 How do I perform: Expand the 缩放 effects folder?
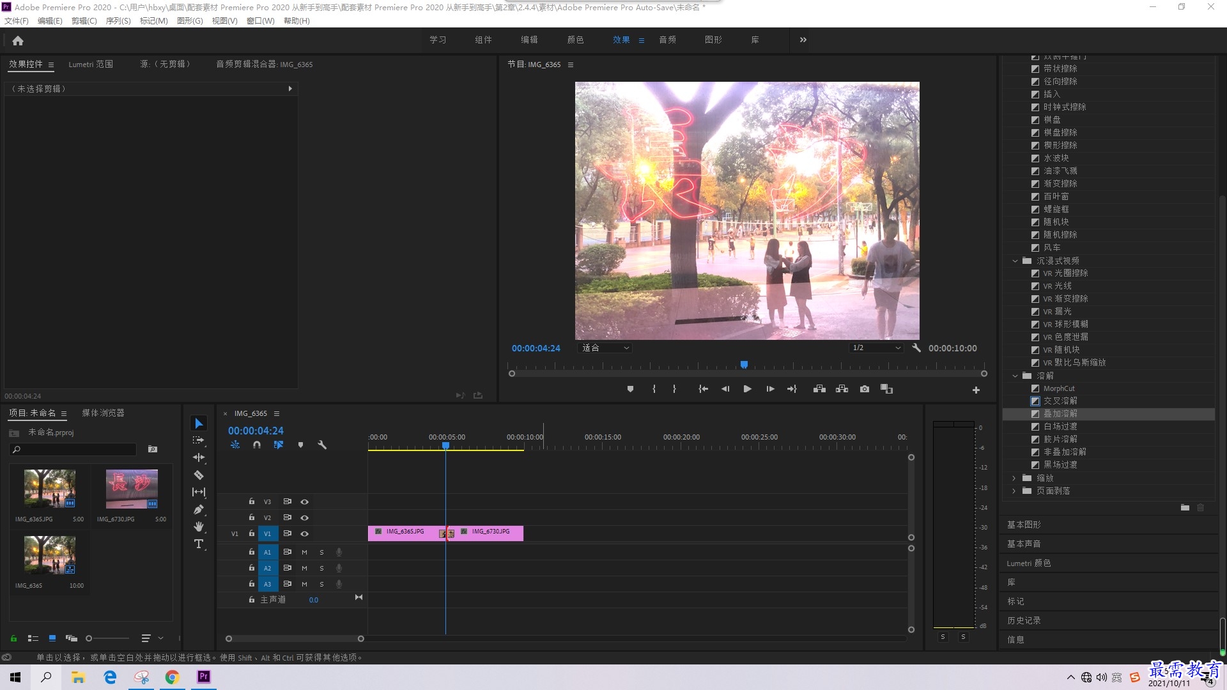(1014, 478)
